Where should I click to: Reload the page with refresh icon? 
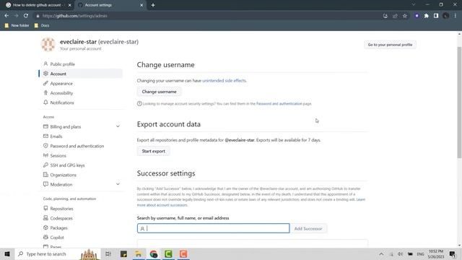point(26,16)
